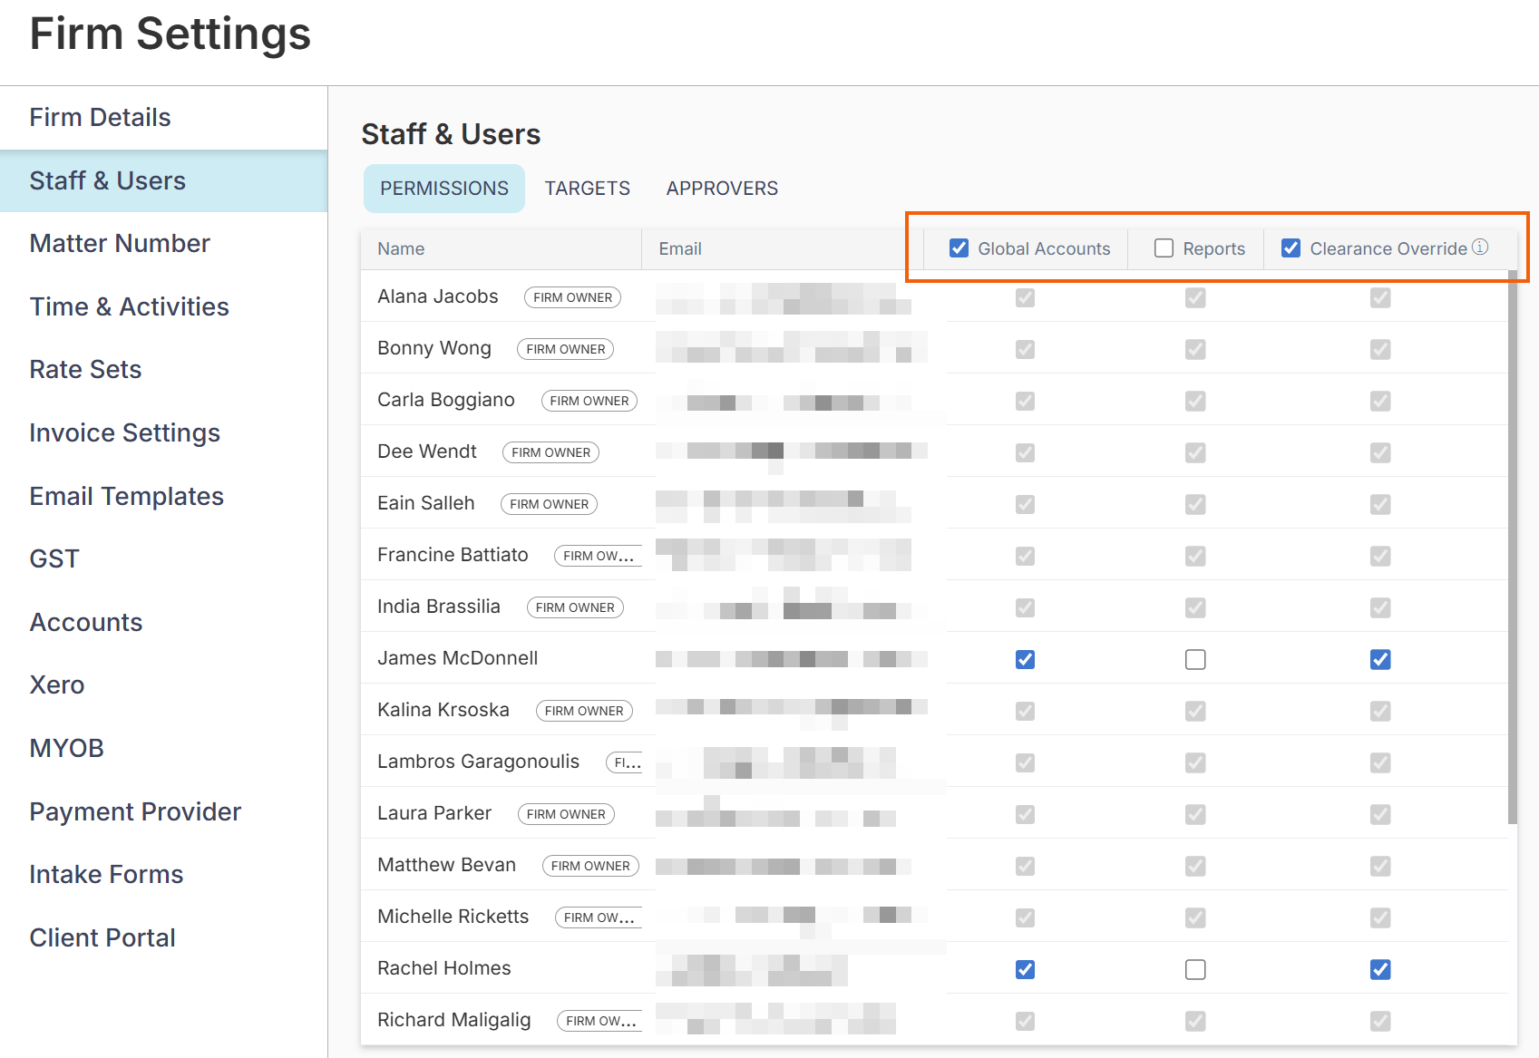Click the staff table vertical scrollbar
Screen dimensions: 1539x1058
1512,544
